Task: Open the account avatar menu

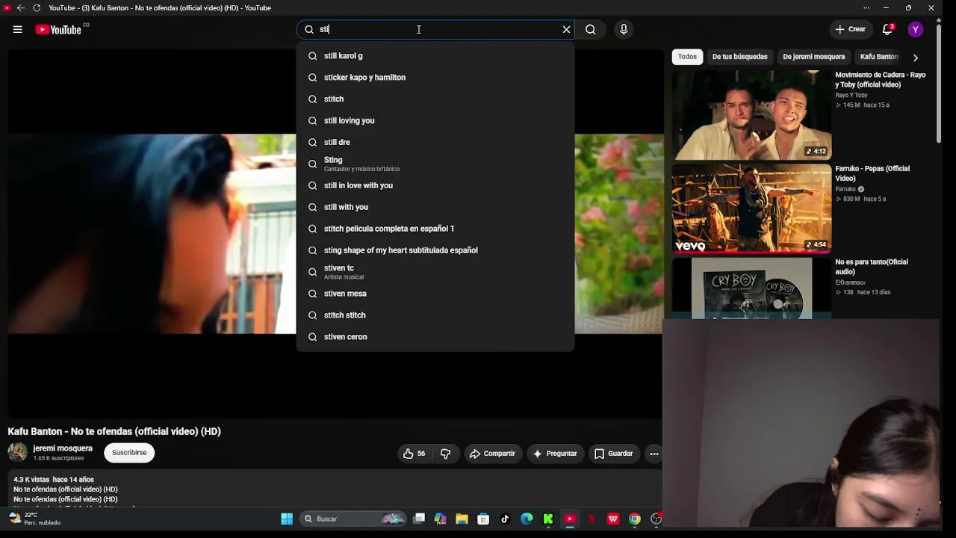Action: 915,29
